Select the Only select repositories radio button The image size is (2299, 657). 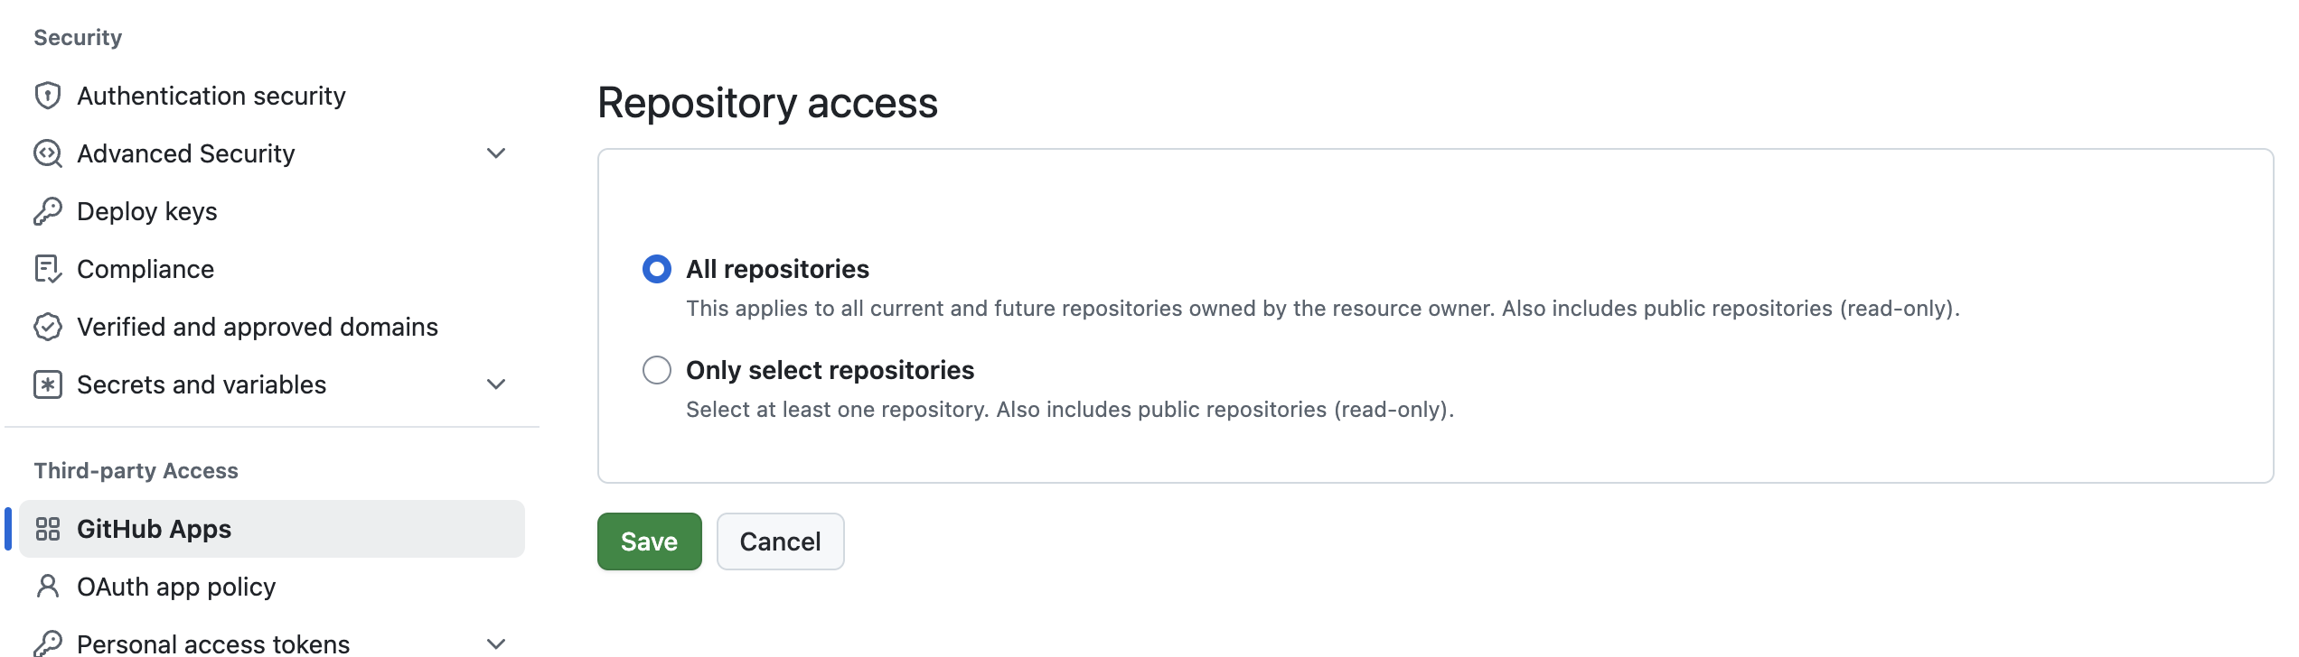tap(657, 370)
